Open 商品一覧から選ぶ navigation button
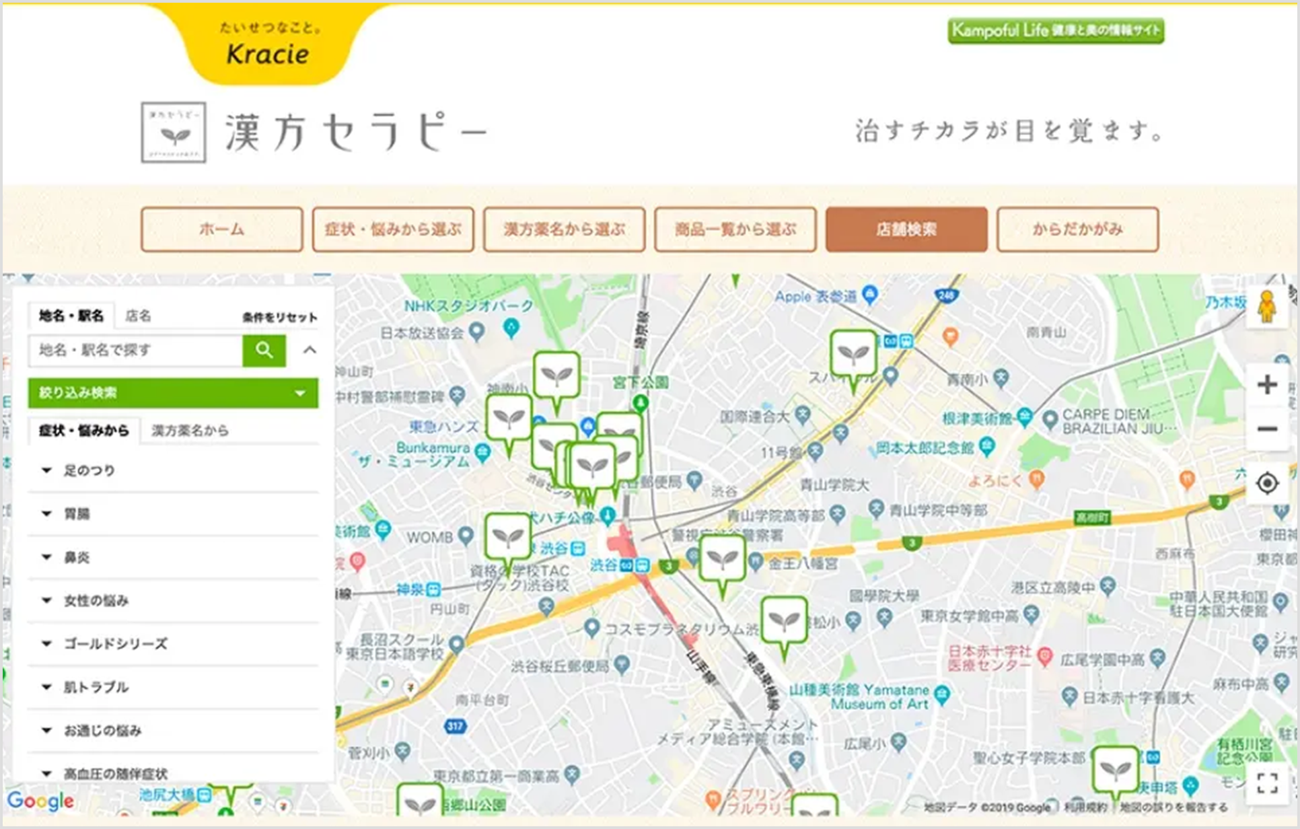 point(735,229)
